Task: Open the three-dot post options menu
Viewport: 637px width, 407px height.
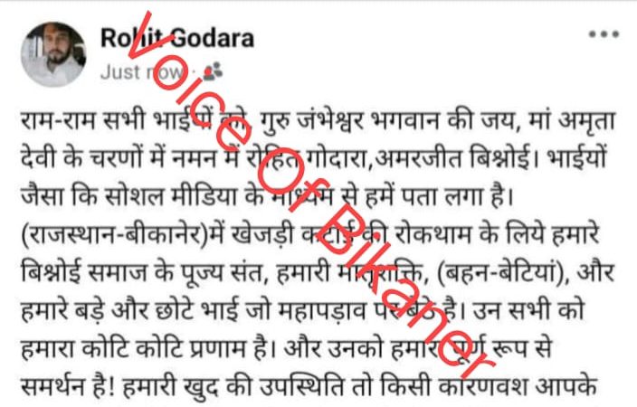Action: coord(604,34)
